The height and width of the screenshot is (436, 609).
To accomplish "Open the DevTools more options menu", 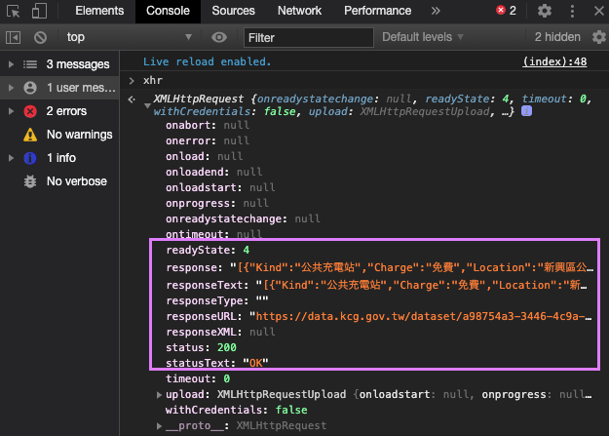I will click(x=570, y=12).
